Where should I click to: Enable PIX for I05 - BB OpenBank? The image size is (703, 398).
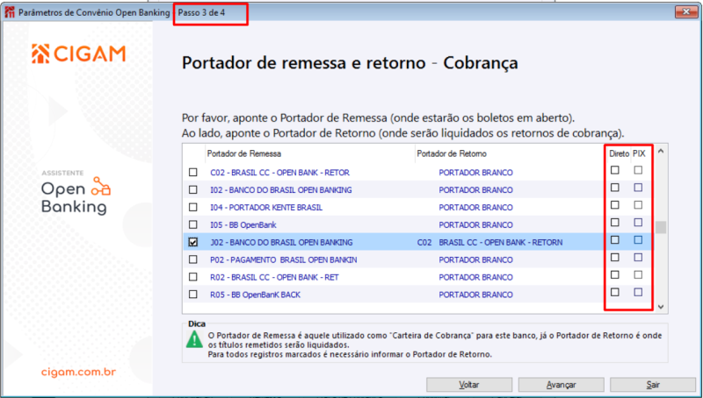tap(638, 223)
